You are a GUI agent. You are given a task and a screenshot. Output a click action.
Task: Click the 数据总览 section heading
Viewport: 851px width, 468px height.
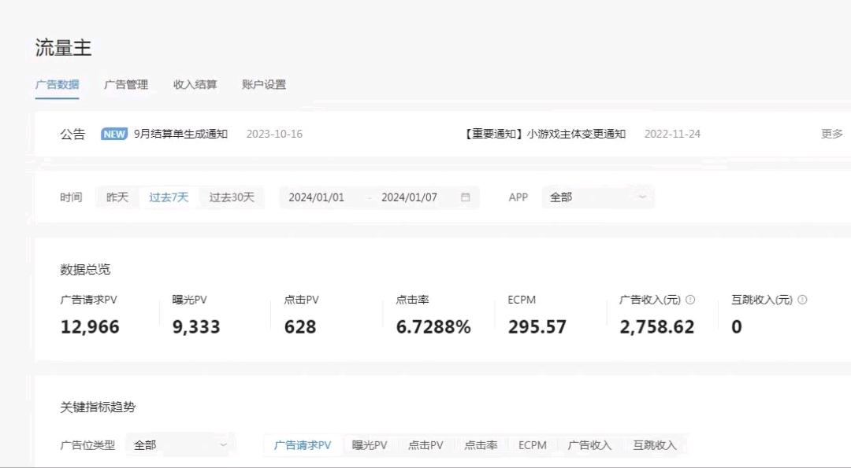(x=85, y=269)
